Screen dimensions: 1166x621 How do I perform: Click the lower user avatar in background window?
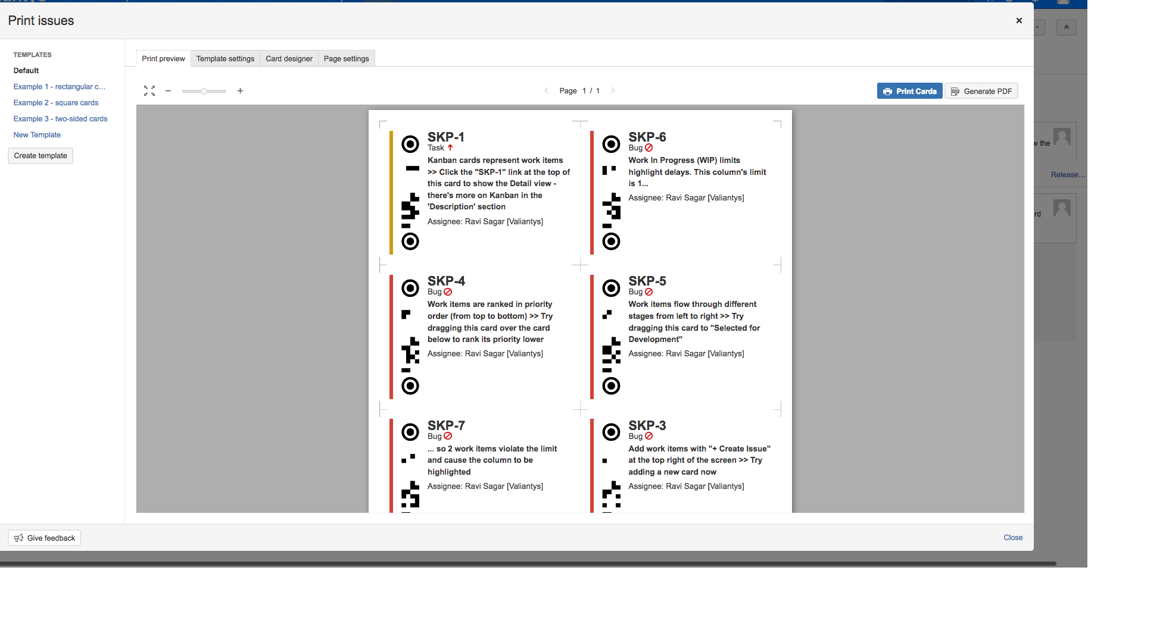tap(1062, 208)
